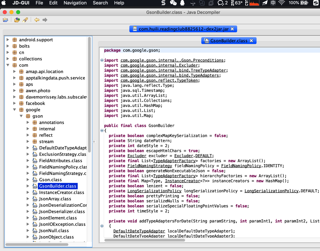Image resolution: width=320 pixels, height=251 pixels.
Task: Expand the internal package
Action: tap(28, 129)
